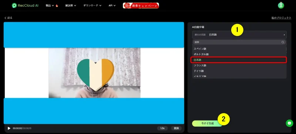Change playback speed with the 1.0x button
Viewport: 296px width, 134px height.
click(x=162, y=128)
